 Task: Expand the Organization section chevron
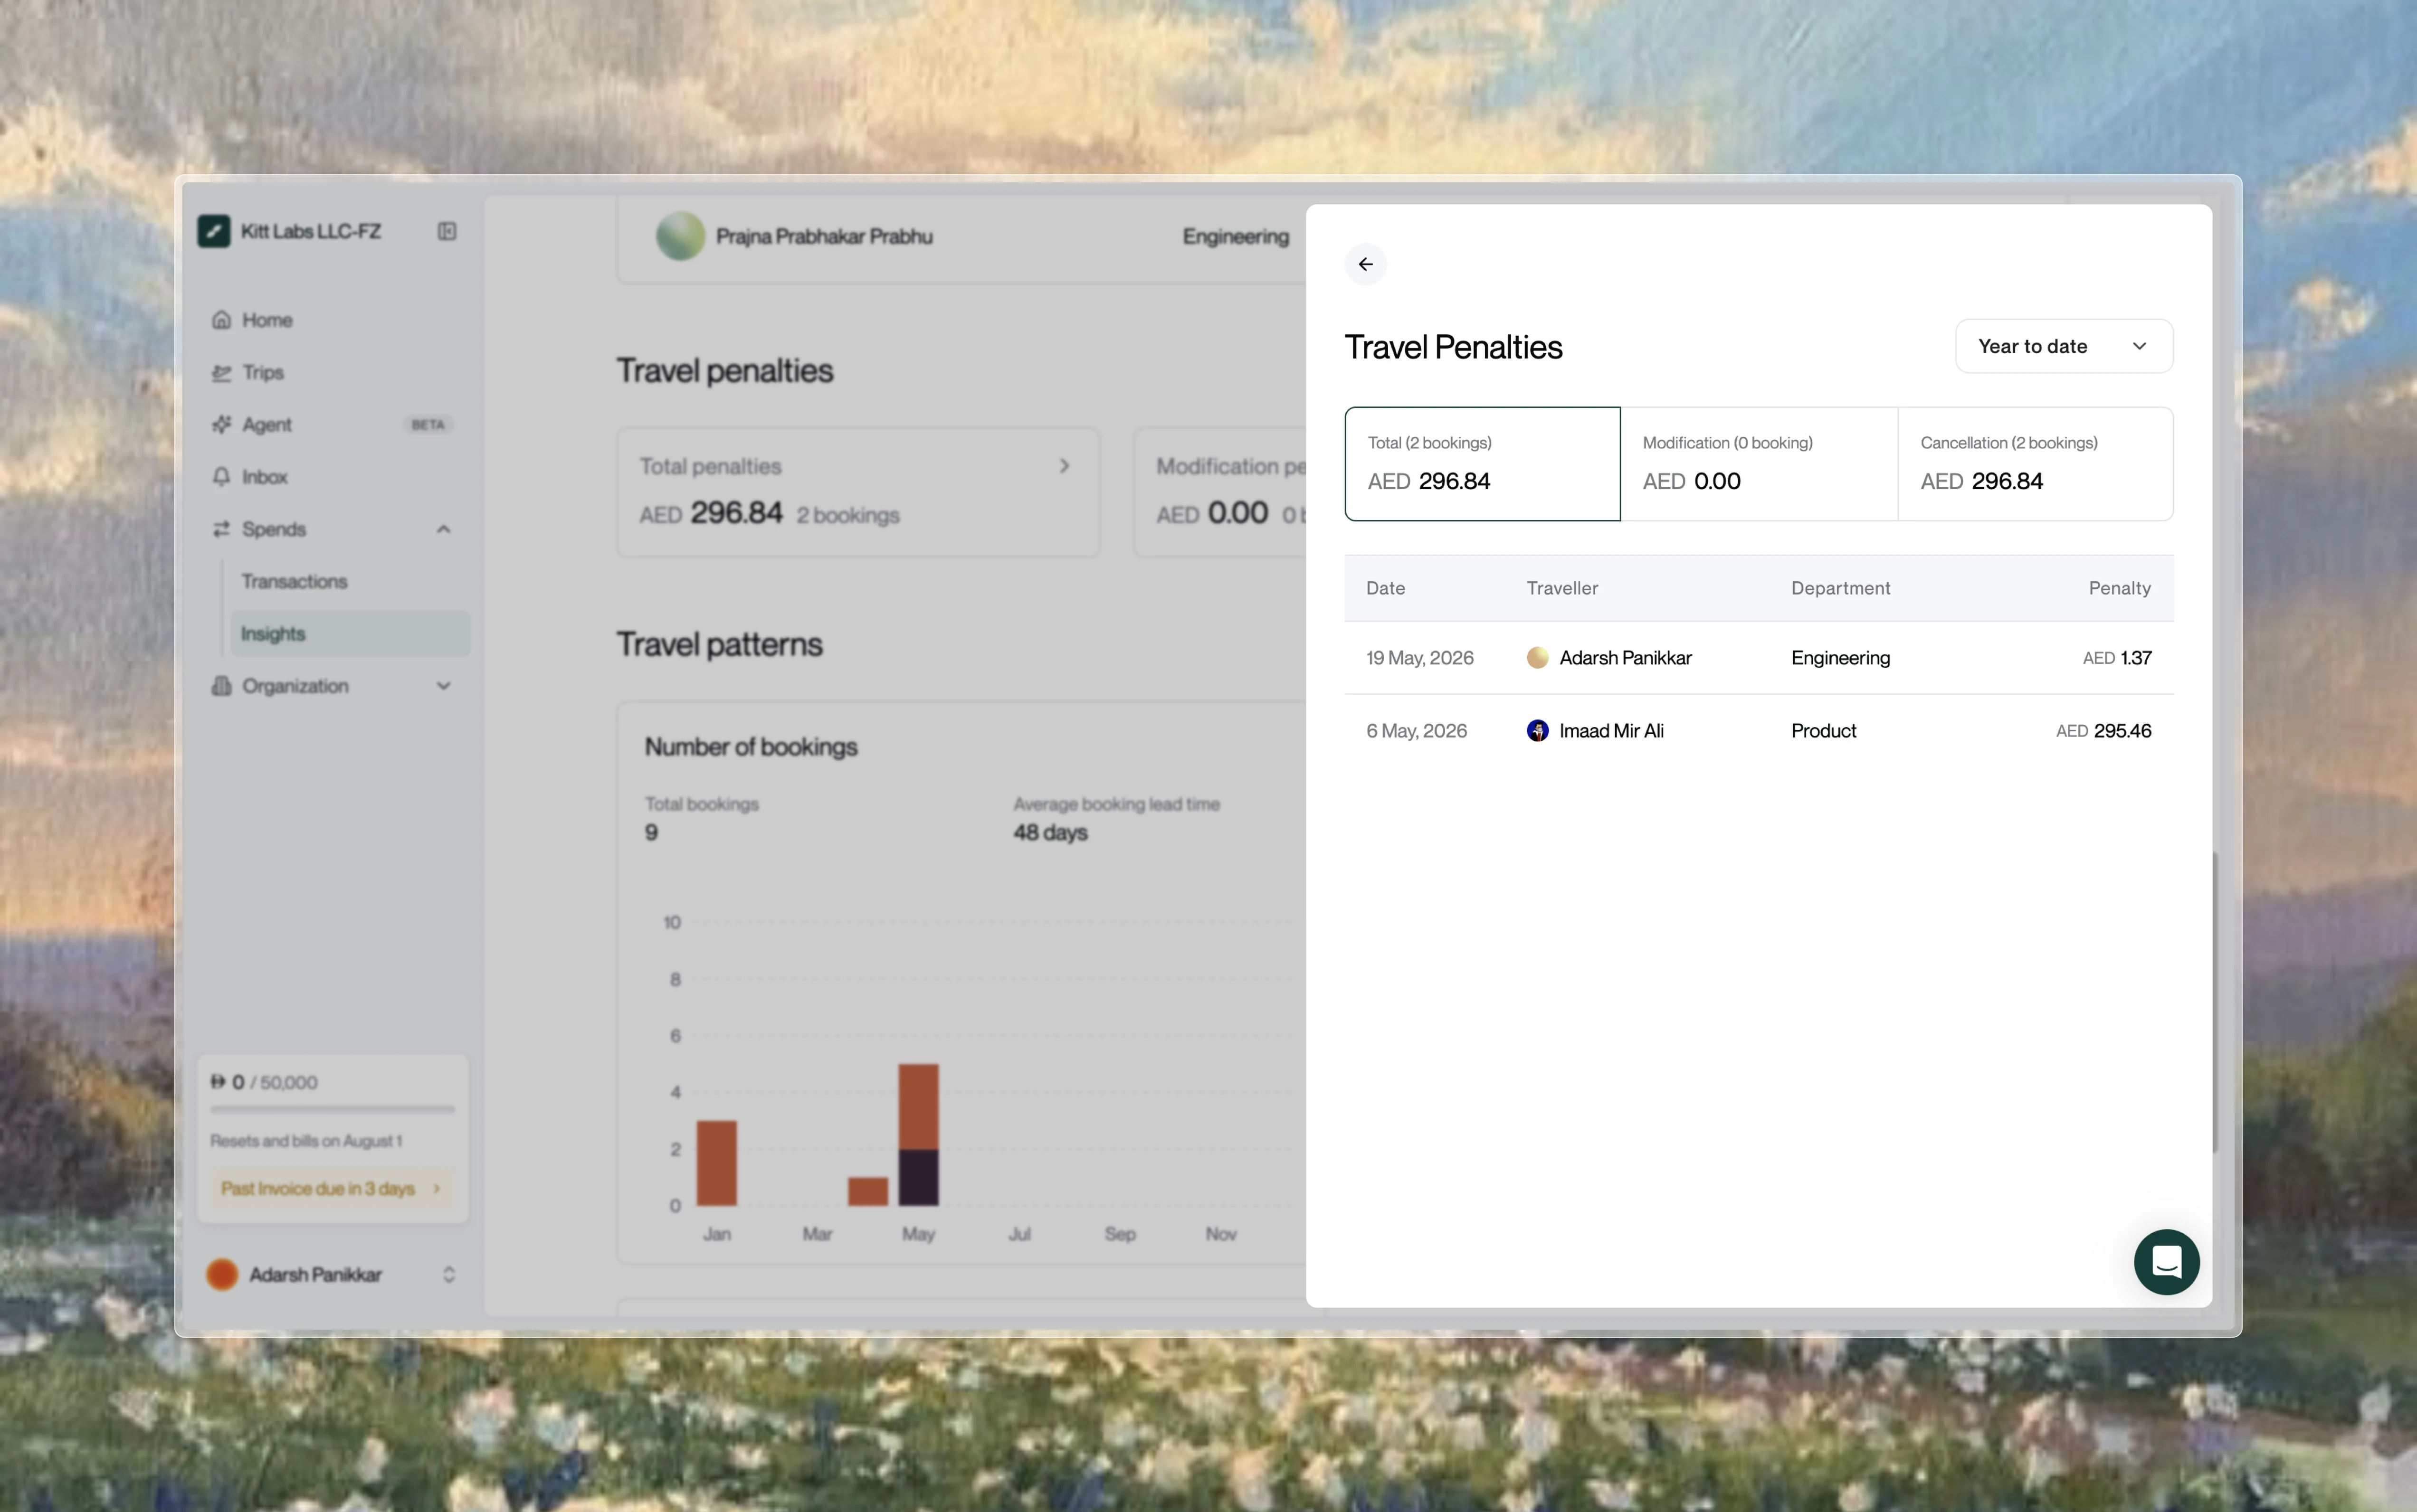[443, 686]
